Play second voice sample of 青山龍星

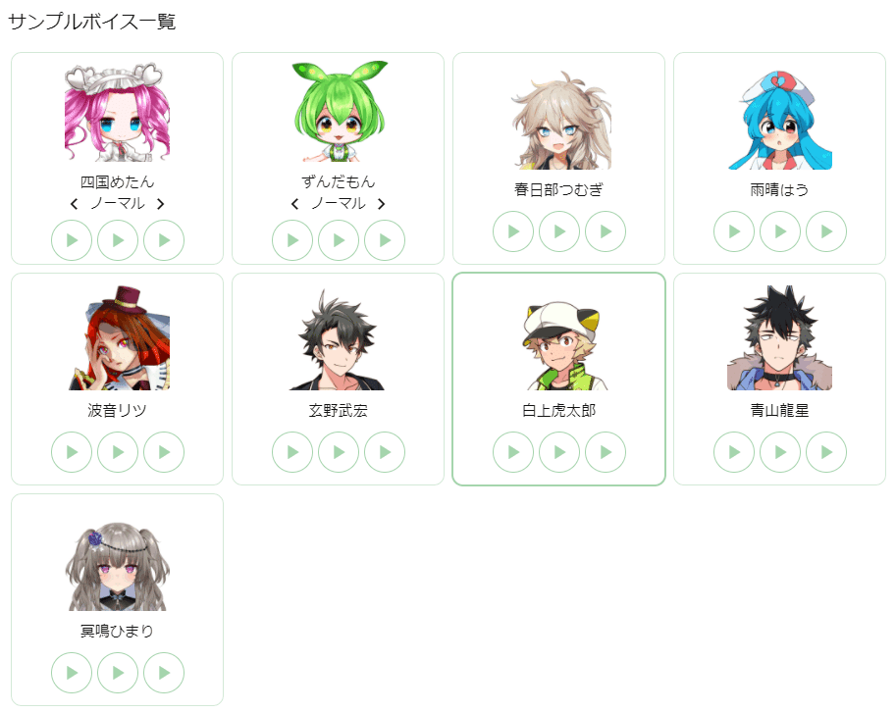coord(780,452)
